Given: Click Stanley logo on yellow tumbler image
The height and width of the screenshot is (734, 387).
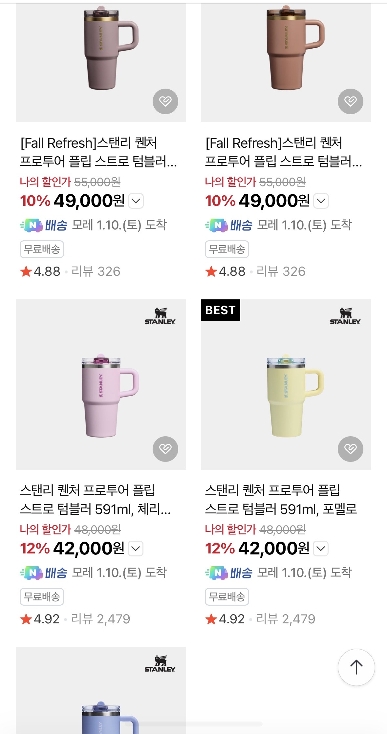Looking at the screenshot, I should coord(345,316).
